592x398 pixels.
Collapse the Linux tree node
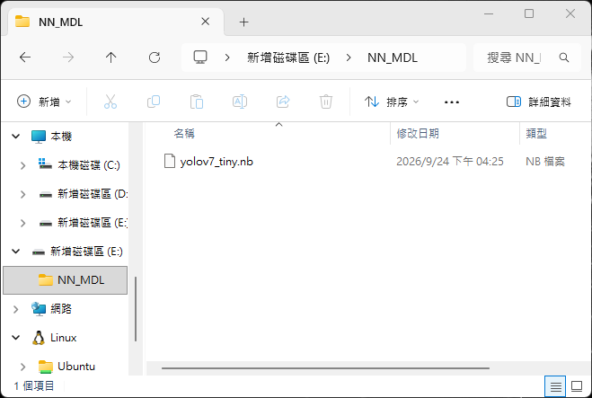[x=16, y=338]
